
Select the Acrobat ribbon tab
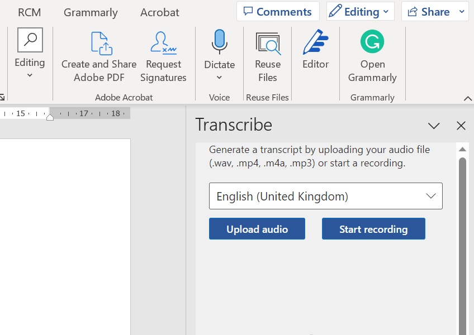[x=159, y=12]
